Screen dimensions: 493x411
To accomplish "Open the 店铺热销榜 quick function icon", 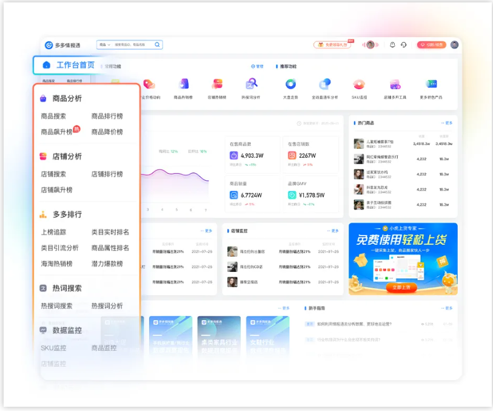I will (218, 84).
